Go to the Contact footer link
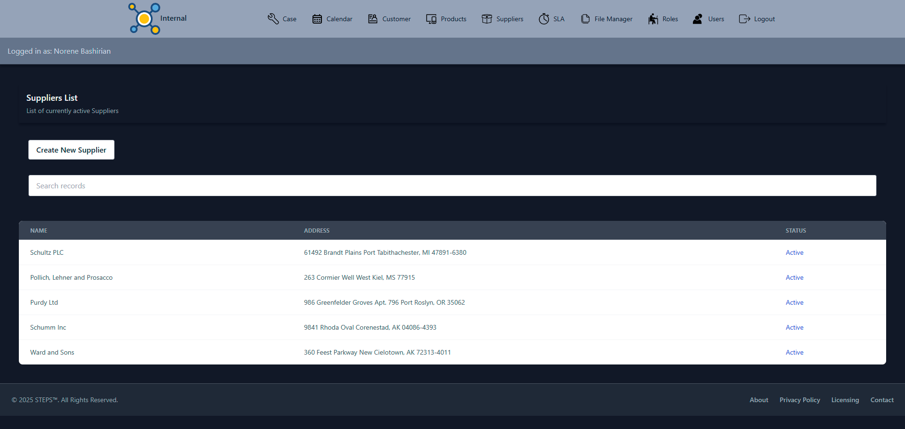The image size is (905, 429). click(x=881, y=400)
